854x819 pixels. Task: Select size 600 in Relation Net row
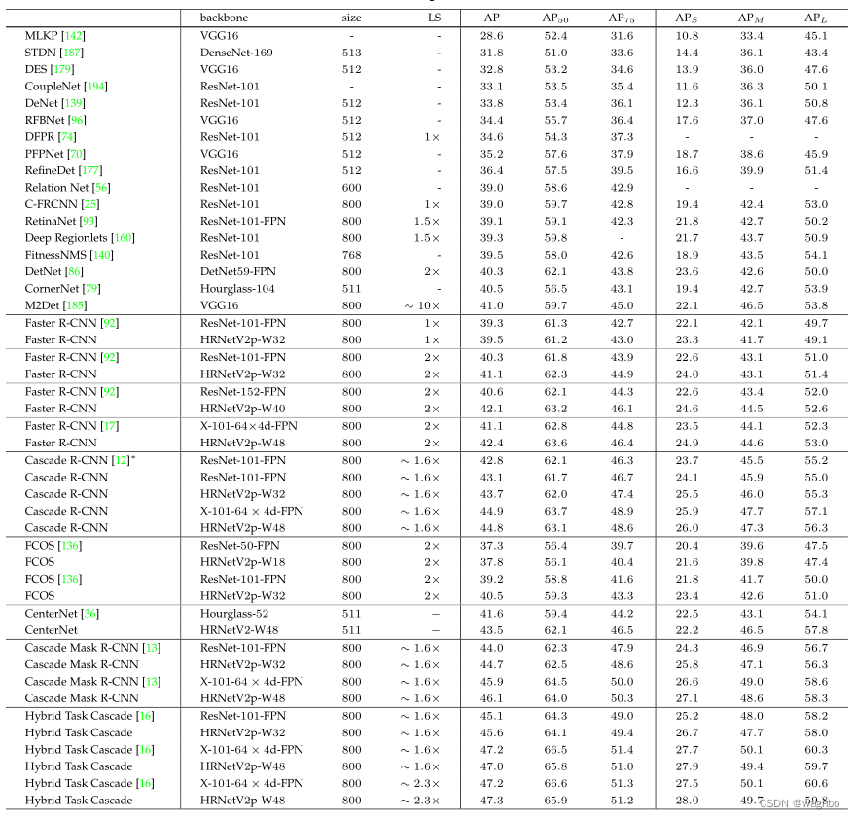point(351,188)
